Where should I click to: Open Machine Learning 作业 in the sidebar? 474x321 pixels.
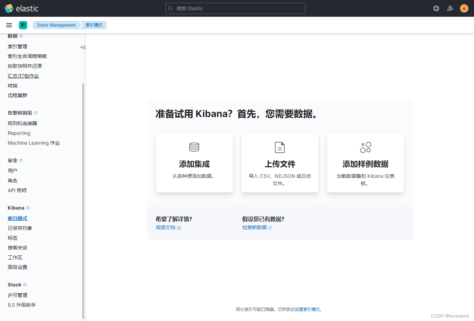34,143
